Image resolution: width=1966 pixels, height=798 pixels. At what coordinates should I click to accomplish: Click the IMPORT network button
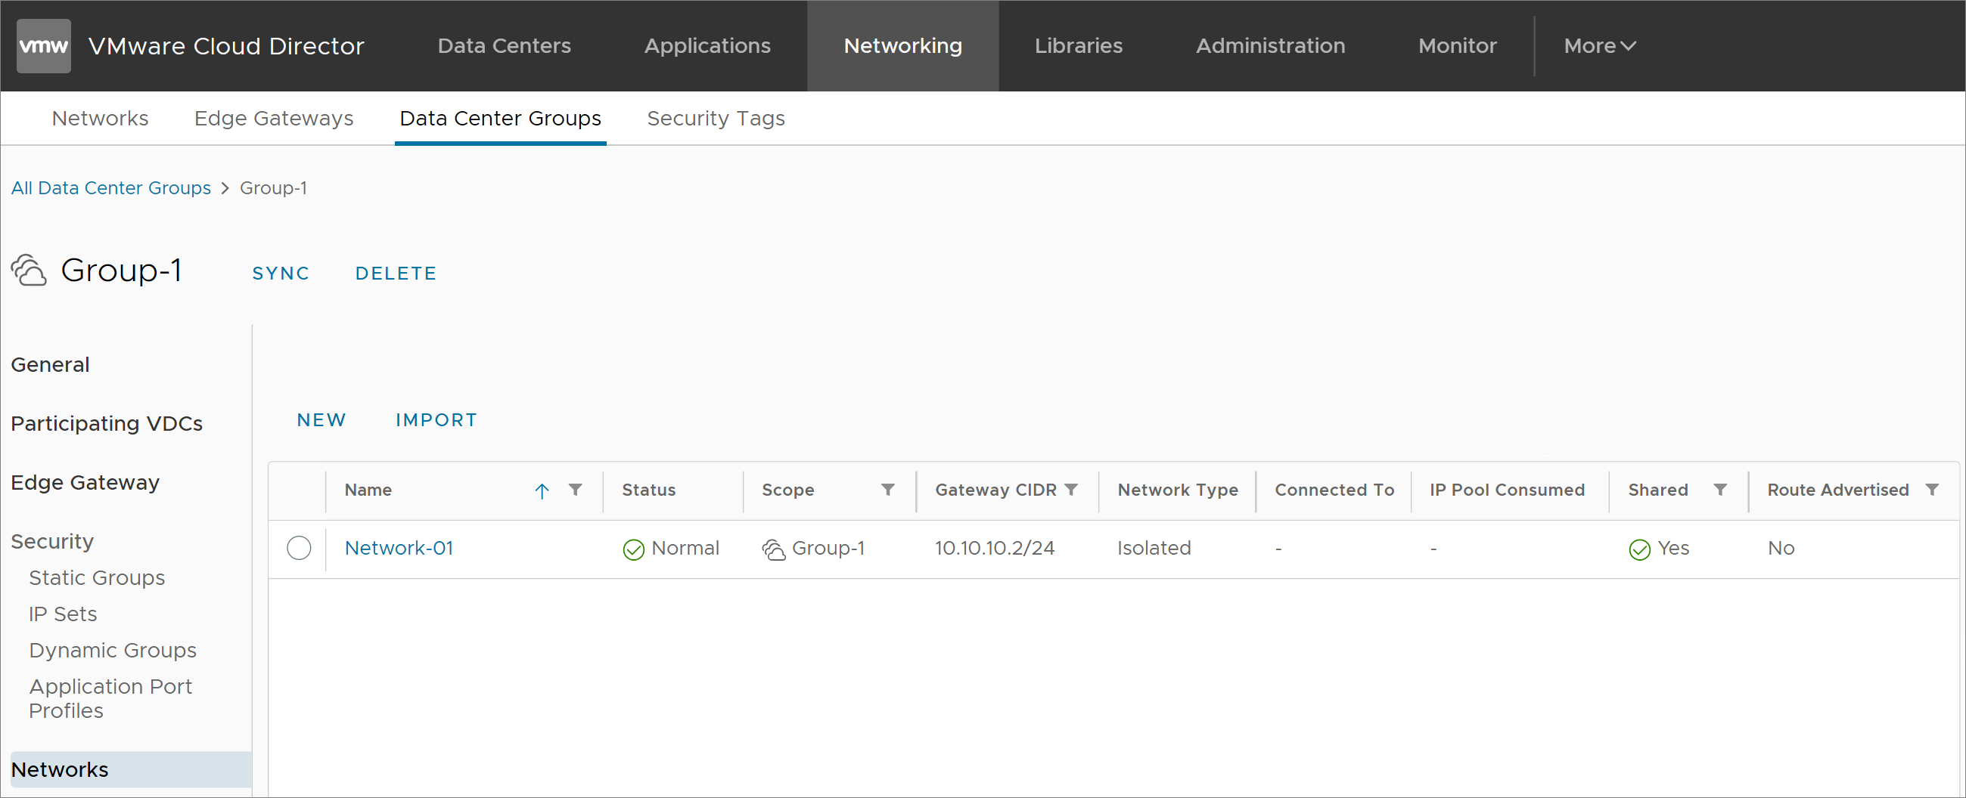(x=436, y=420)
